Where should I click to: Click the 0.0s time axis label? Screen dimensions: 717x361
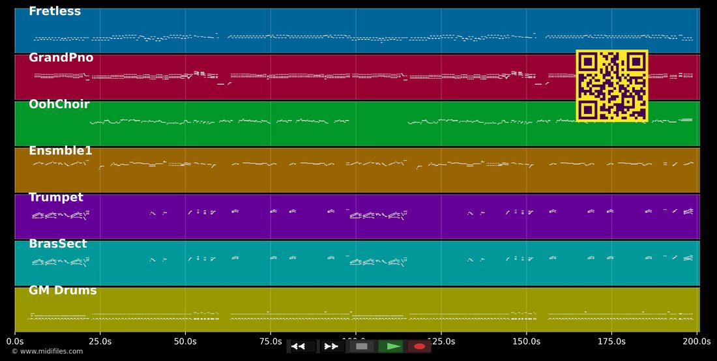15,341
